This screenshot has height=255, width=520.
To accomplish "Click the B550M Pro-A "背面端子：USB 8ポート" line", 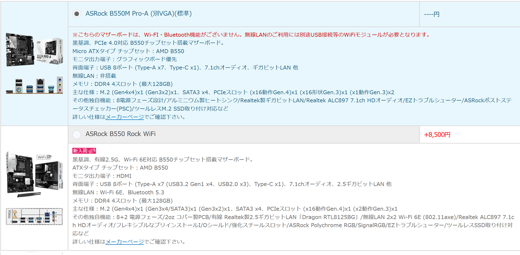I will (x=185, y=67).
